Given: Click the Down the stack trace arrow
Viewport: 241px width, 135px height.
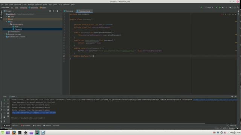Looking at the screenshot, I should pos(8,103).
